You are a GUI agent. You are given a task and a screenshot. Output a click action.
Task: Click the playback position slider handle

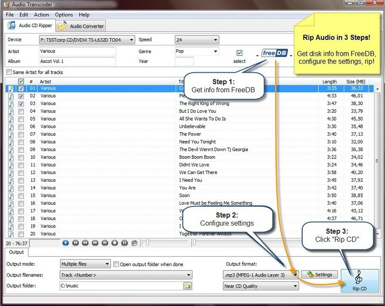(194, 243)
